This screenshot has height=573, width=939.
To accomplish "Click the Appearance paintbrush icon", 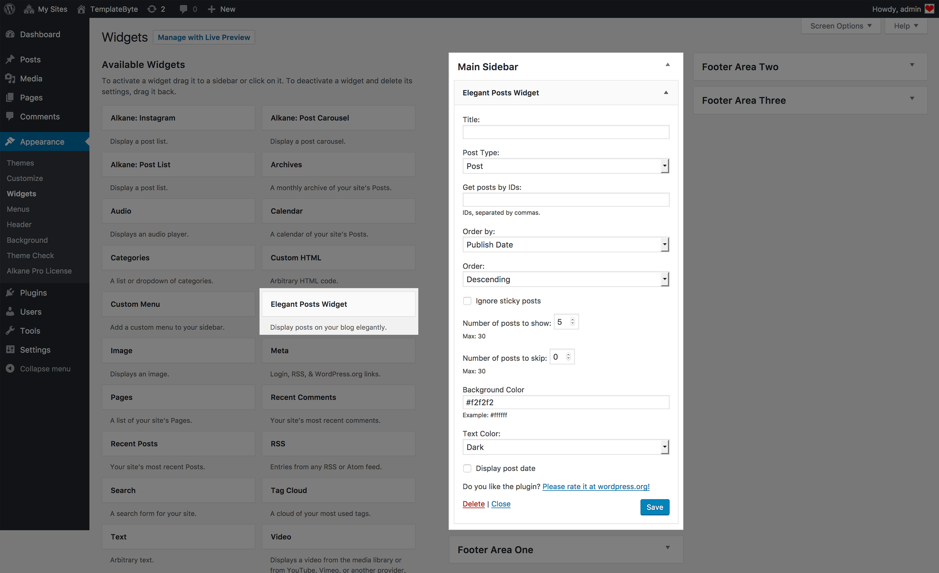I will coord(10,142).
